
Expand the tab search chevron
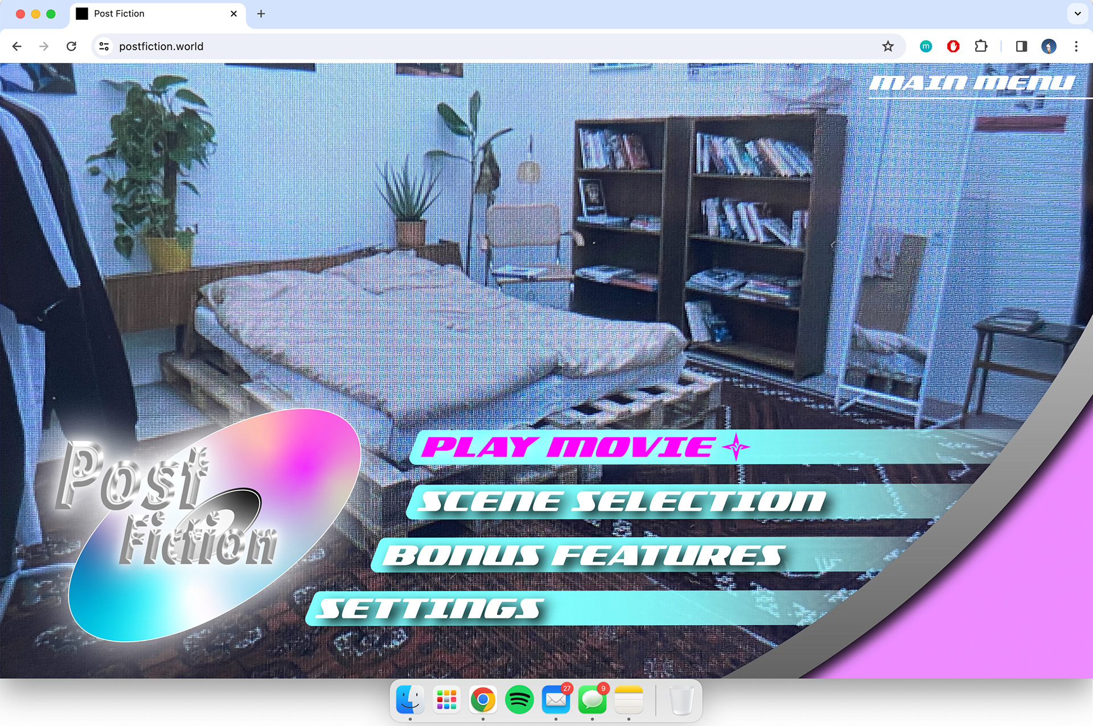(x=1077, y=13)
